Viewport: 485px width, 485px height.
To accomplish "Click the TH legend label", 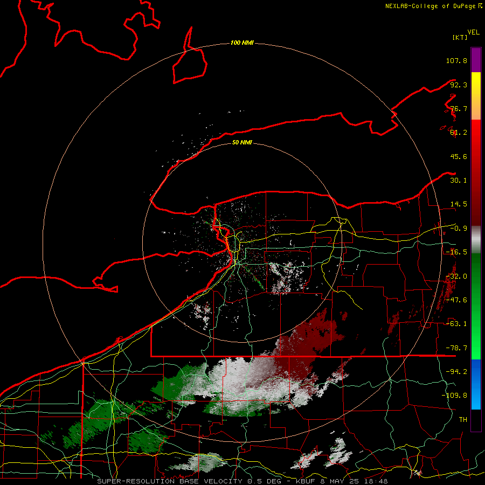I will [463, 420].
